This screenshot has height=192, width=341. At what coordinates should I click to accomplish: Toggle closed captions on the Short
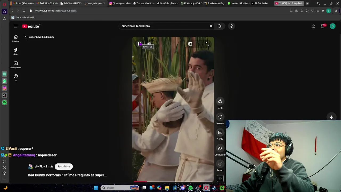pyautogui.click(x=190, y=44)
